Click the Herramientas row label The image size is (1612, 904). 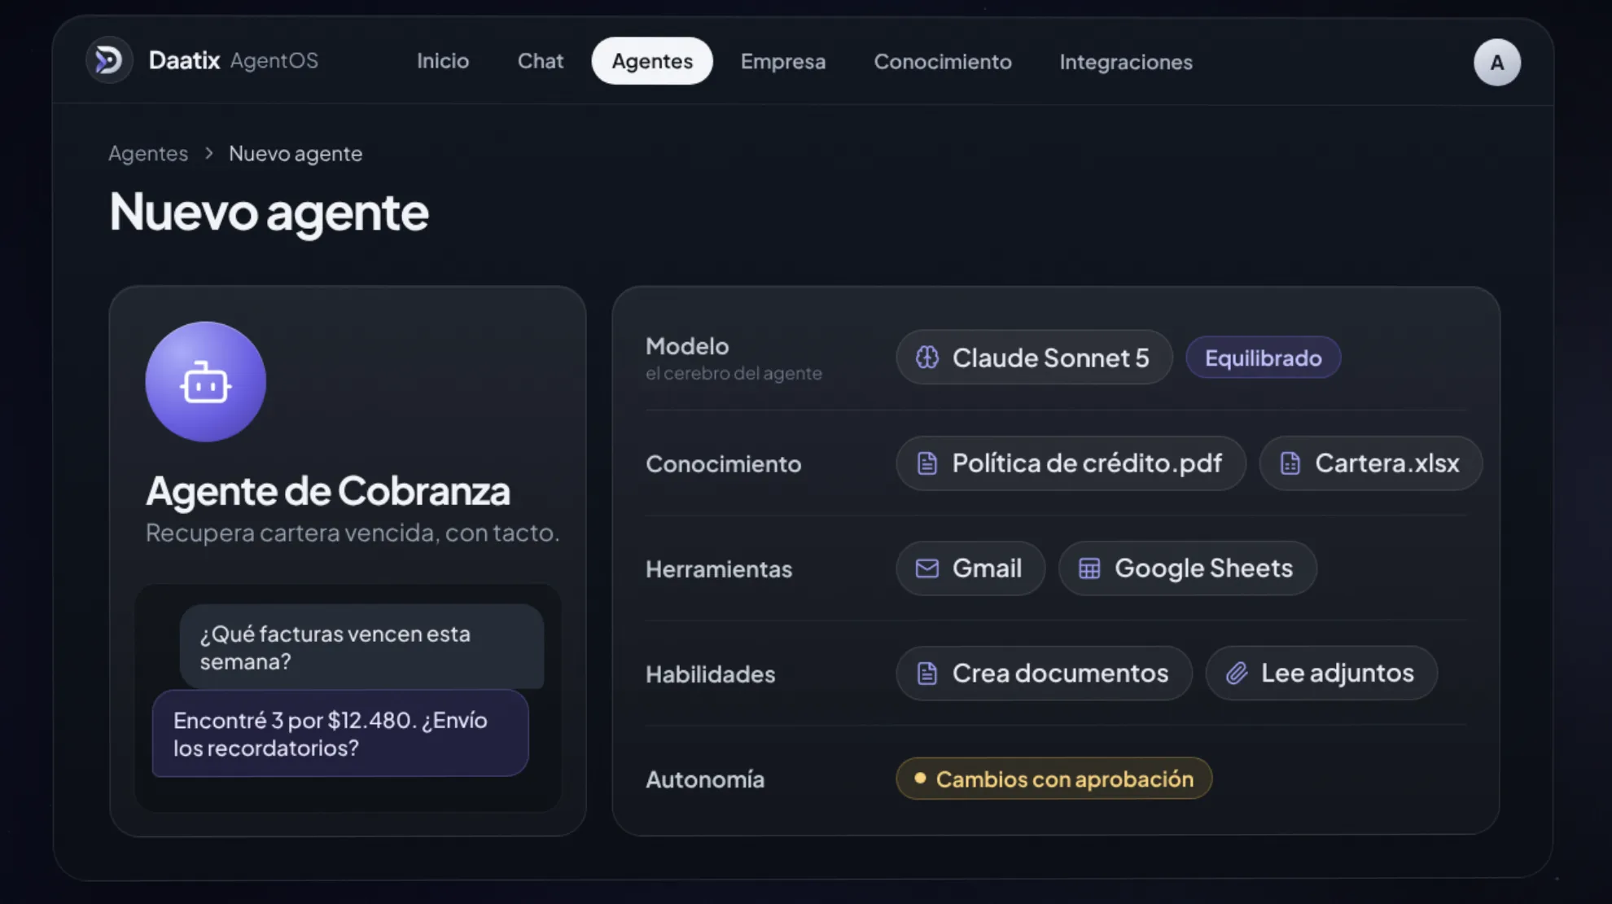click(718, 569)
